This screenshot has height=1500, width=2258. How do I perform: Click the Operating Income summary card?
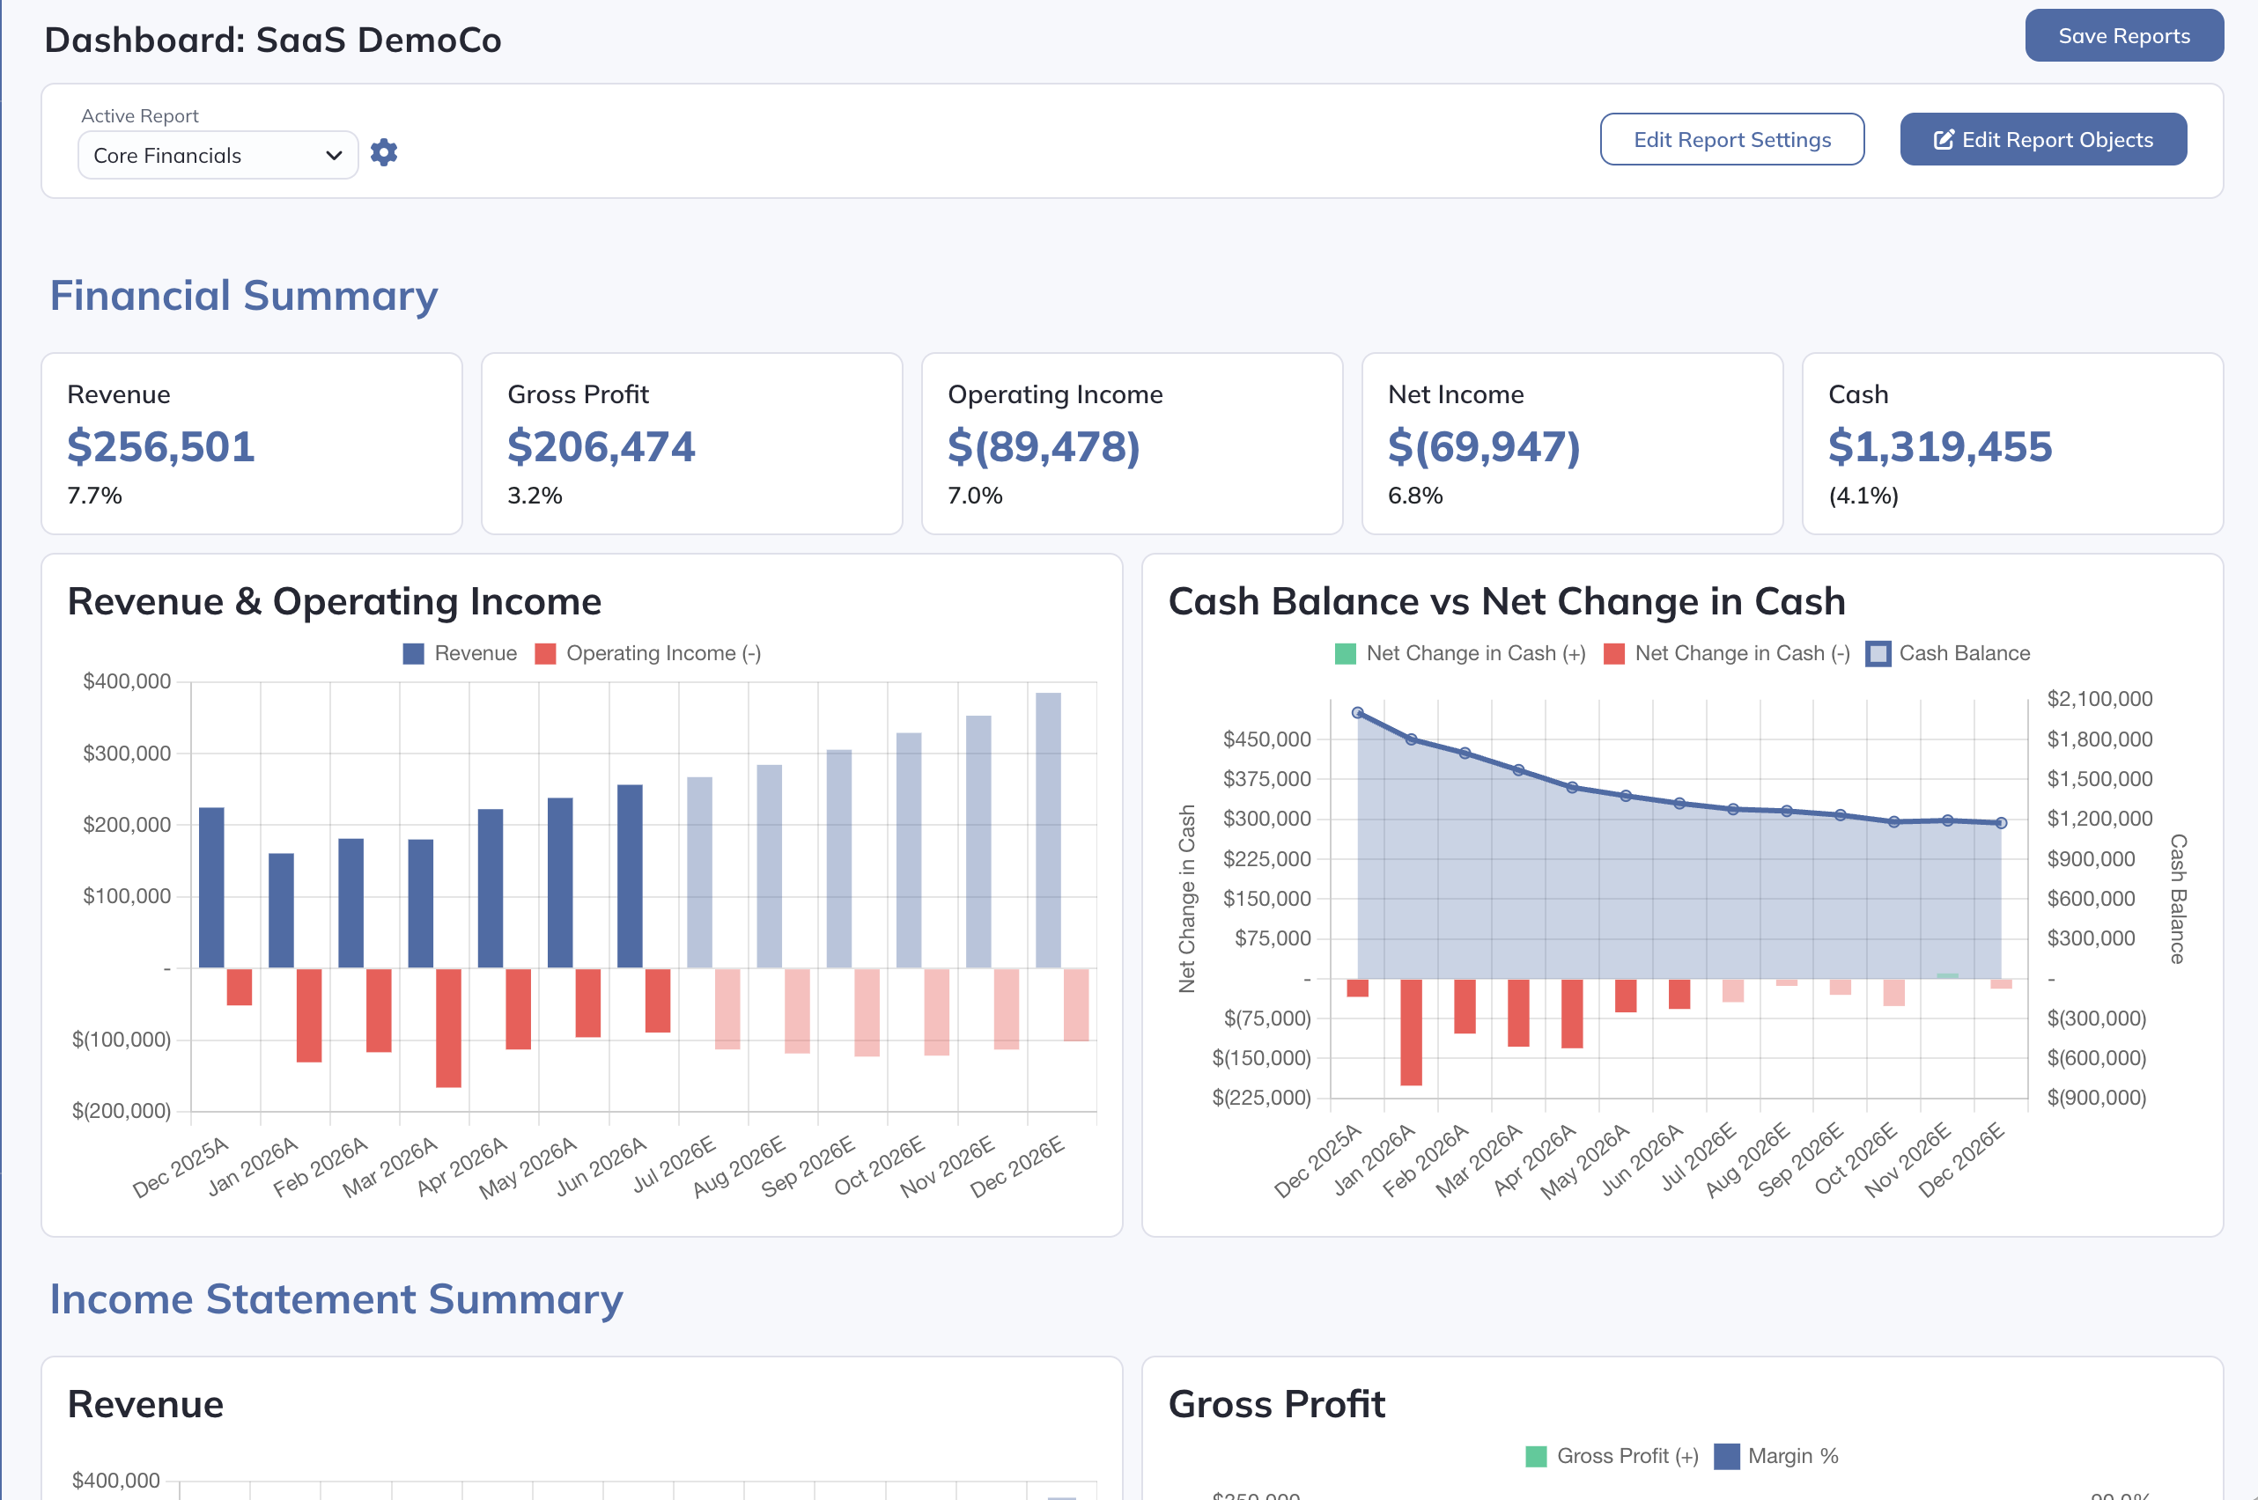tap(1132, 444)
